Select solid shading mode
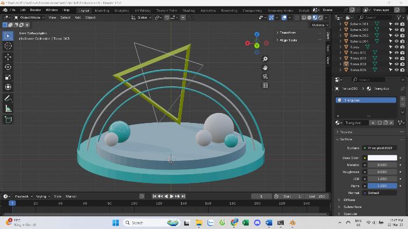This screenshot has height=229, width=408. pos(309,17)
